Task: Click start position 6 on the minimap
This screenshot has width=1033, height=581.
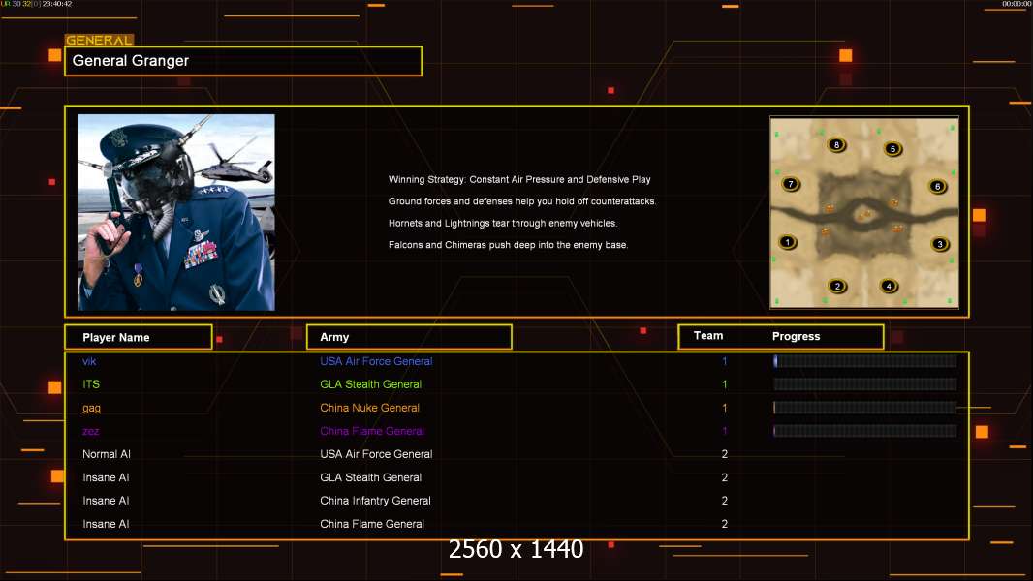Action: (x=937, y=186)
